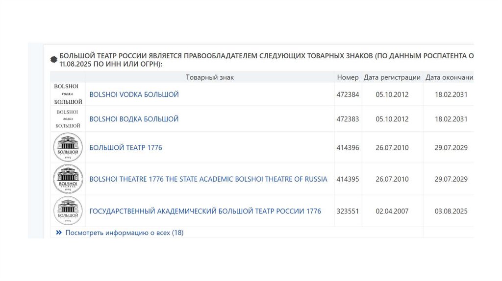Click the gear icon beside the heading
Screen dimensions: 502x281
(x=54, y=60)
